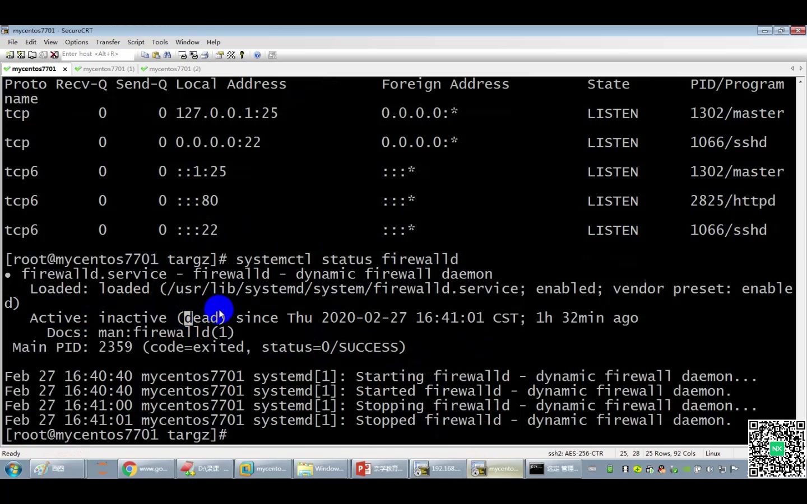Click the terminal prompt at the bottom line
This screenshot has height=504, width=807.
[x=116, y=435]
